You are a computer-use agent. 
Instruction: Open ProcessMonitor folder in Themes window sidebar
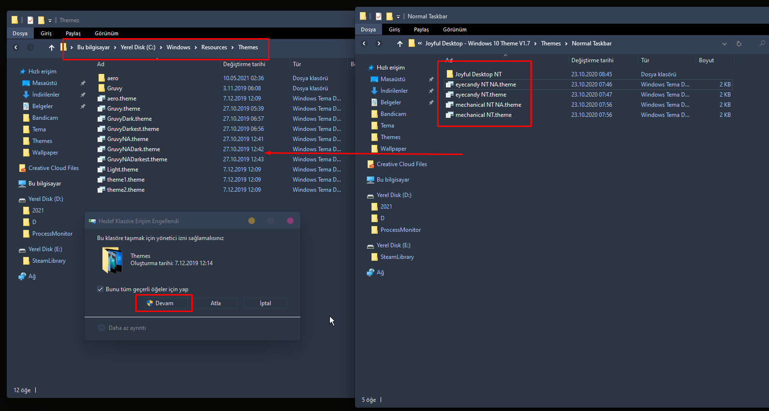pyautogui.click(x=52, y=234)
